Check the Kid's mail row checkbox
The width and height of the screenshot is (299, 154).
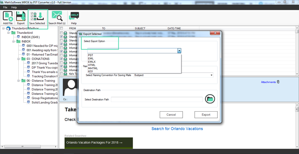(61, 73)
